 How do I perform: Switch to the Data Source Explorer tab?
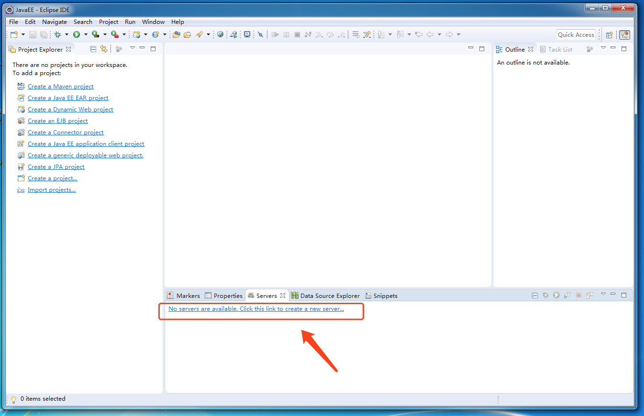[x=325, y=296]
